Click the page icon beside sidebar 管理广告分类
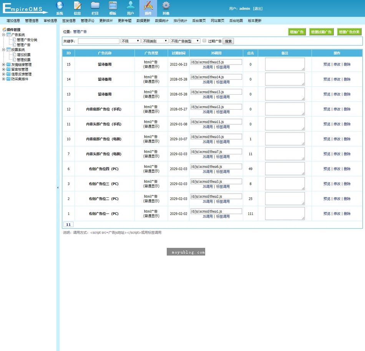Viewport: 365px width, 351px height. (x=14, y=40)
